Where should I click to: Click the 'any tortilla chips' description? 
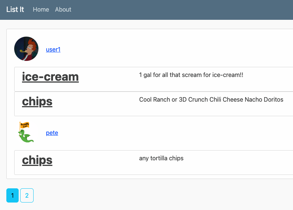(161, 158)
